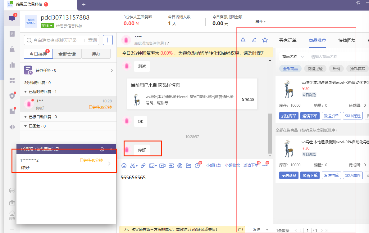Open the shopping bag sidebar icon
Viewport: 369px width, 233px height.
click(12, 49)
